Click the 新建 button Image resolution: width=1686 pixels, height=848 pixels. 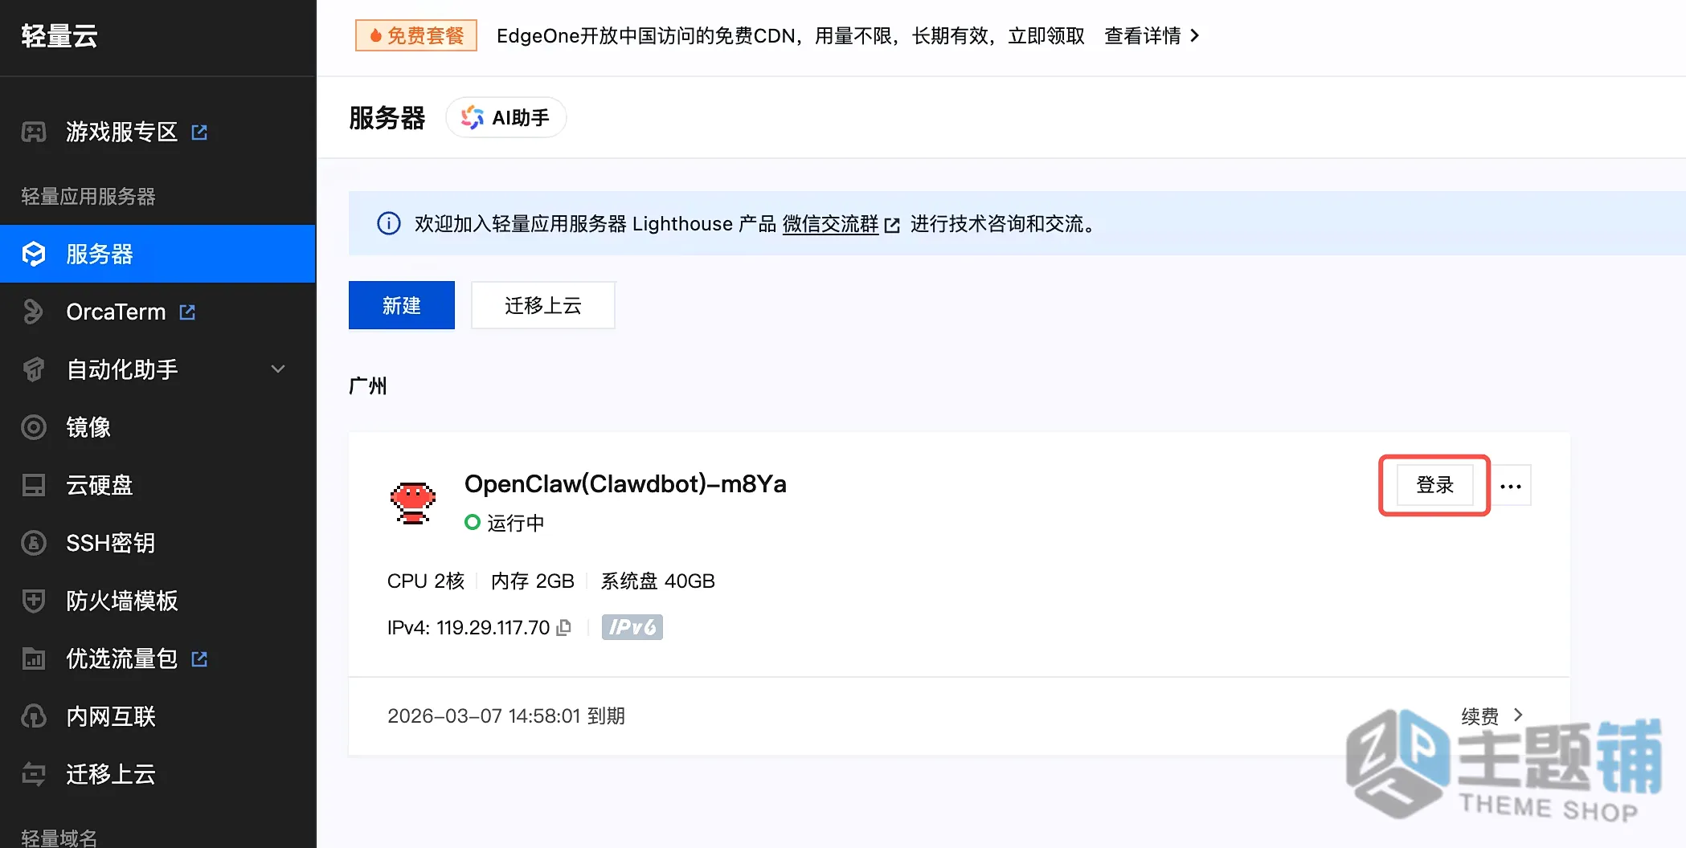coord(402,305)
